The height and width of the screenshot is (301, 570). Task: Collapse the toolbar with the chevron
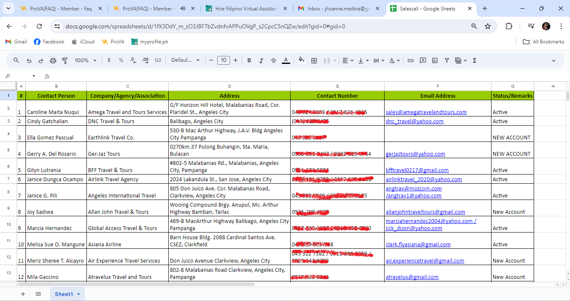click(x=554, y=61)
